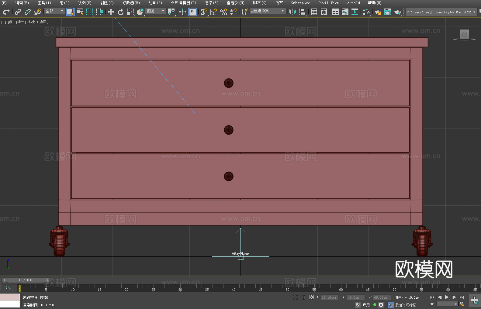Click the ViewCube front face
This screenshot has height=309, width=481.
click(x=464, y=34)
